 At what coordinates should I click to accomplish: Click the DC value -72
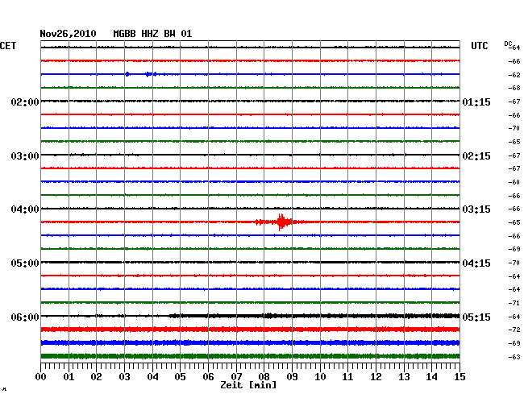tap(514, 330)
